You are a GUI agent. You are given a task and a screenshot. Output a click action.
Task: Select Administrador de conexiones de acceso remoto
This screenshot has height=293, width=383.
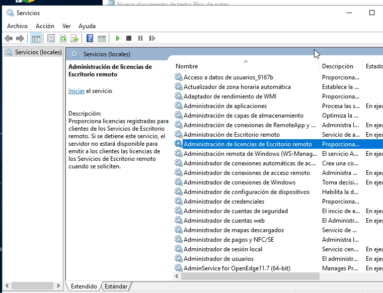tap(247, 173)
